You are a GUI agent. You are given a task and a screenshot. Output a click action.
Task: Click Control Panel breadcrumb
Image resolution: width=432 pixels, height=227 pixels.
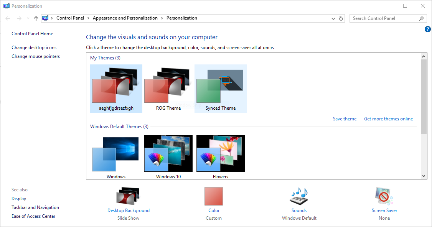coord(70,18)
